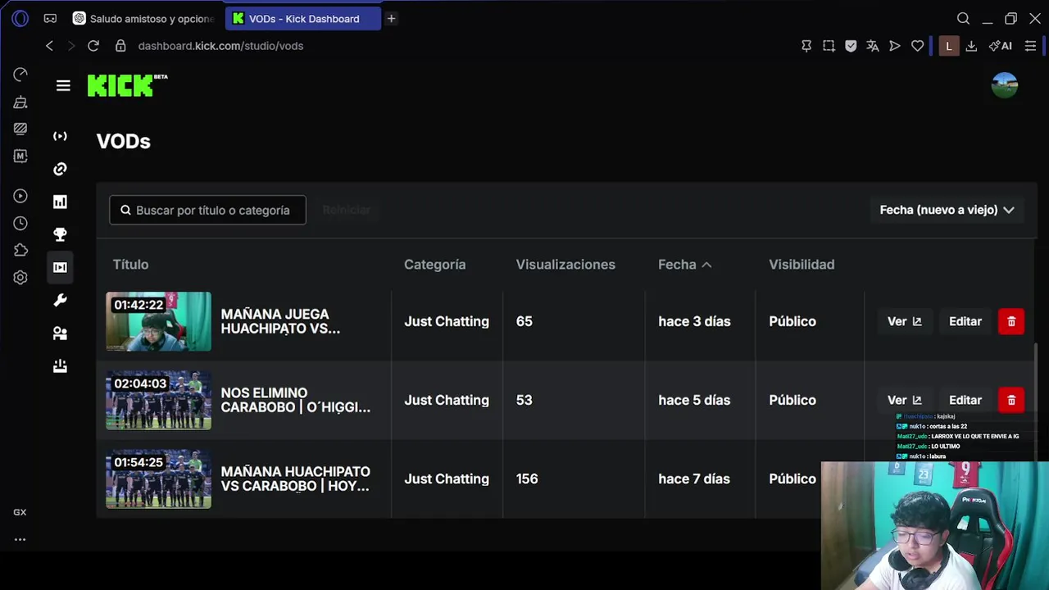Click the trophy icon in Kick sidebar

point(60,234)
